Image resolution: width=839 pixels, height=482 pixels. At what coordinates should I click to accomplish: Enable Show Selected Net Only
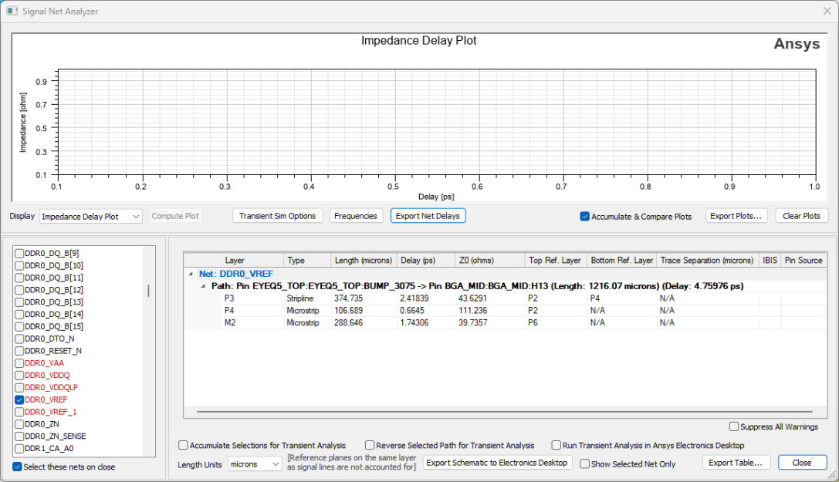coord(585,463)
